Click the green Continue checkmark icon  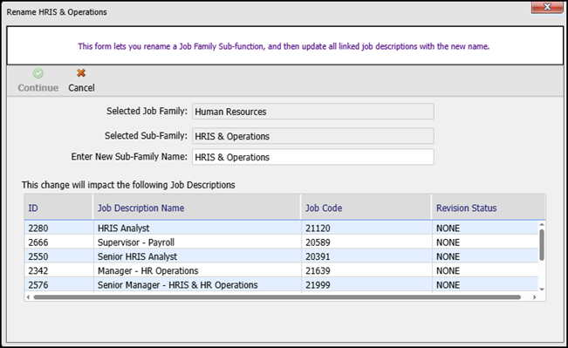[38, 73]
